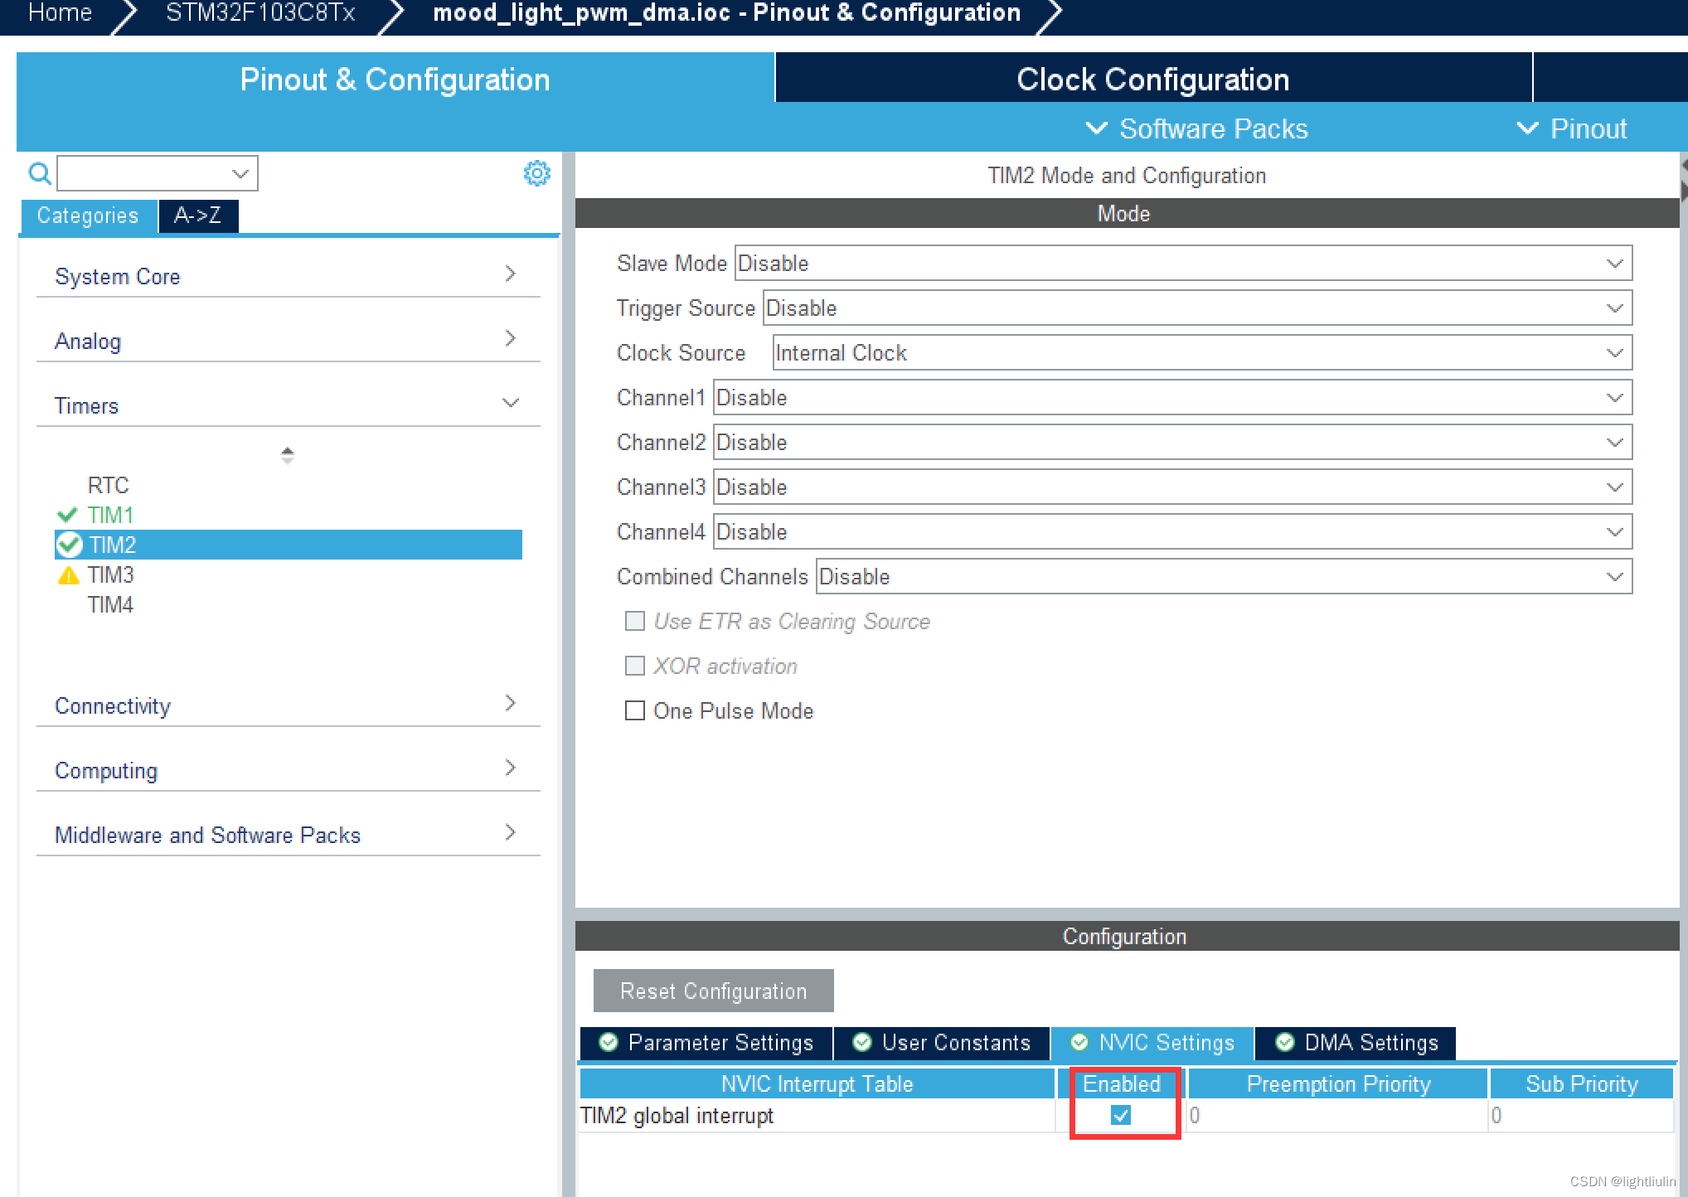Viewport: 1688px width, 1197px height.
Task: Toggle XOR activation checkbox
Action: (x=635, y=666)
